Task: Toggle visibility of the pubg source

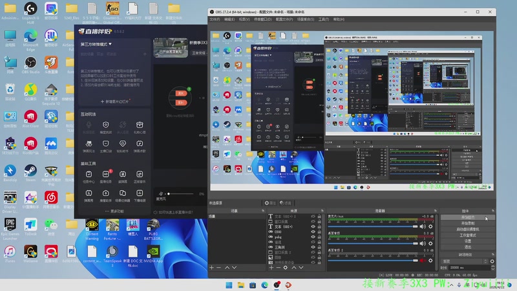Action: tap(313, 237)
